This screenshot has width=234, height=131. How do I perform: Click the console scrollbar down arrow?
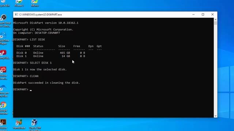coord(215,116)
